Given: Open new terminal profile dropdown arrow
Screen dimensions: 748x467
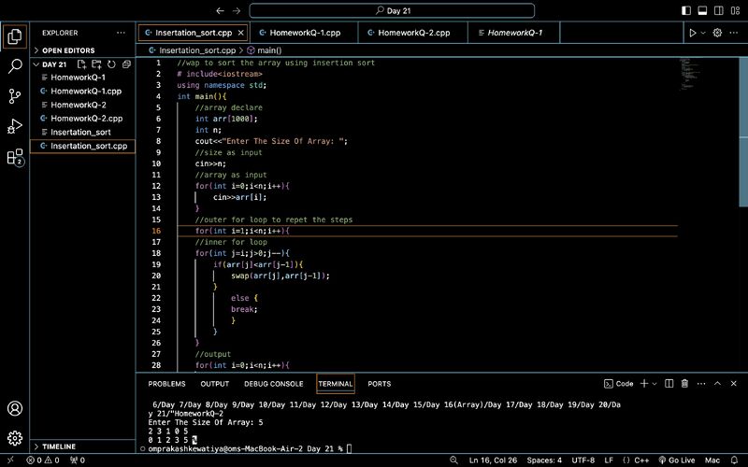Looking at the screenshot, I should coord(654,384).
